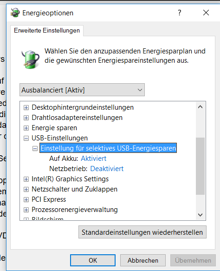Viewport: 220px width, 271px height.
Task: Open the Ausbalanciert [Aktiv] plan dropdown
Action: (x=82, y=90)
